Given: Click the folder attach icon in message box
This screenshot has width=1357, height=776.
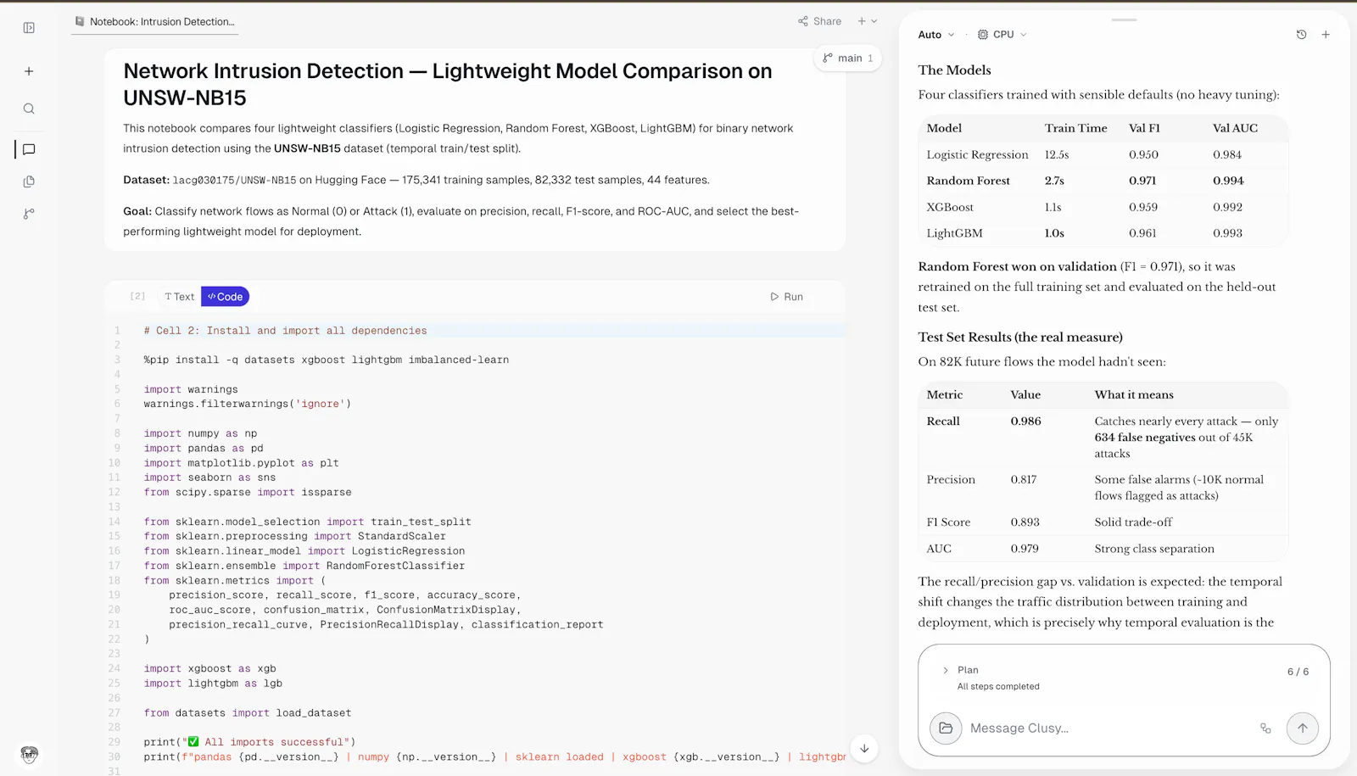Looking at the screenshot, I should [x=946, y=729].
